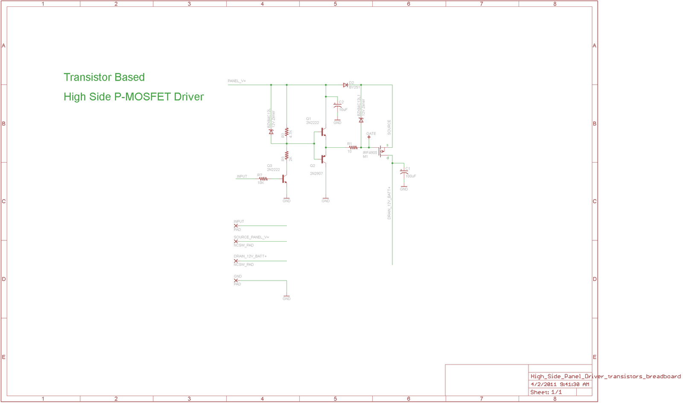Viewport: 683px width, 403px height.
Task: Click the SOURCE_PANEL_V+ NCSW_PAD marker
Action: pos(235,241)
